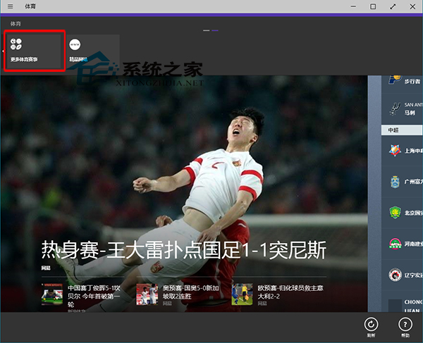The height and width of the screenshot is (343, 423).
Task: Toggle full-screen with the diagonal arrows icon
Action: coord(393,6)
